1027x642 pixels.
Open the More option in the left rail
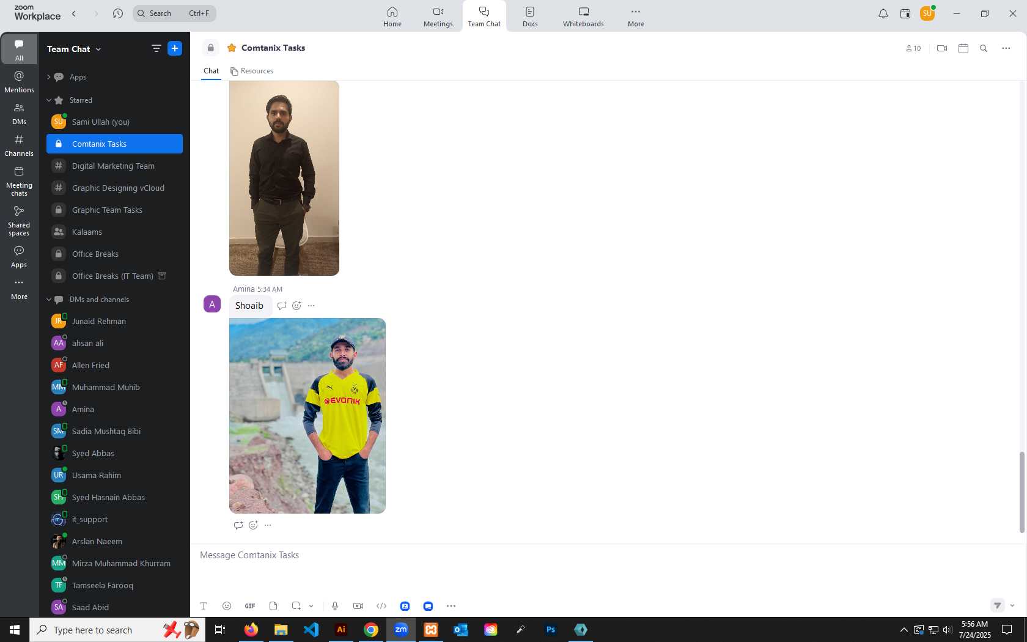tap(19, 289)
